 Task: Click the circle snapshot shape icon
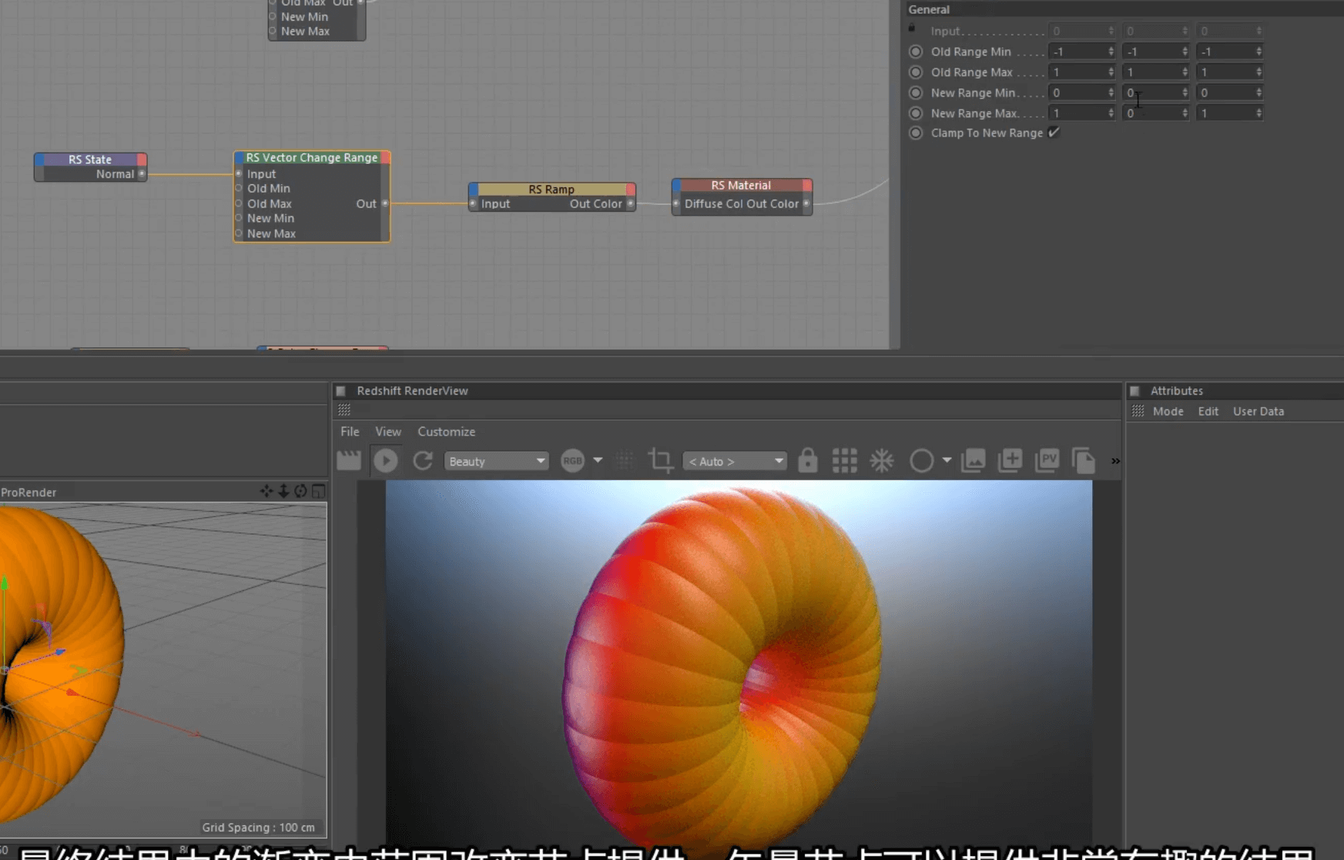click(921, 461)
